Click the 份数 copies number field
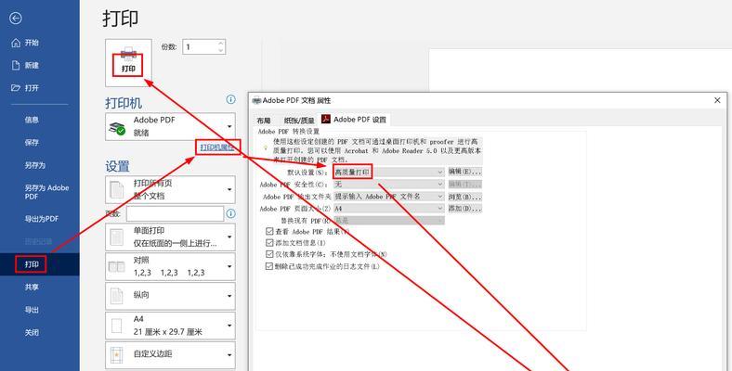Screen dimensions: 732x371 (x=200, y=46)
